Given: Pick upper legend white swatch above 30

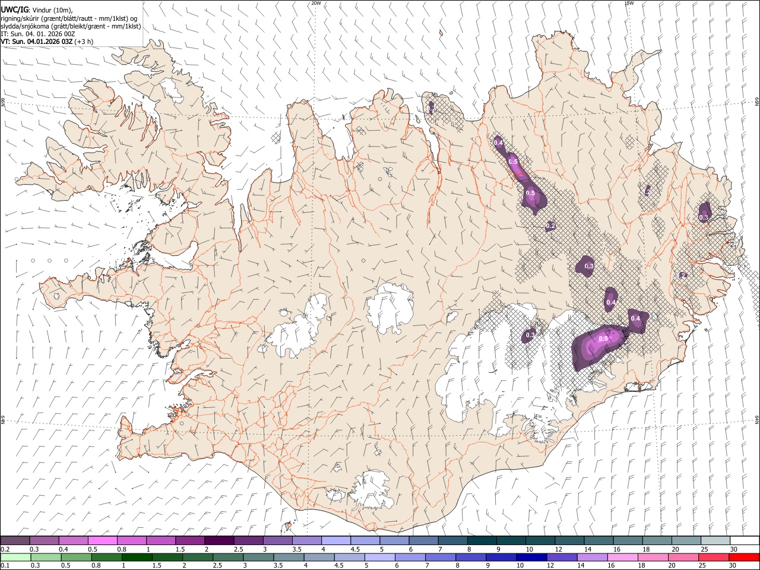Looking at the screenshot, I should [745, 541].
